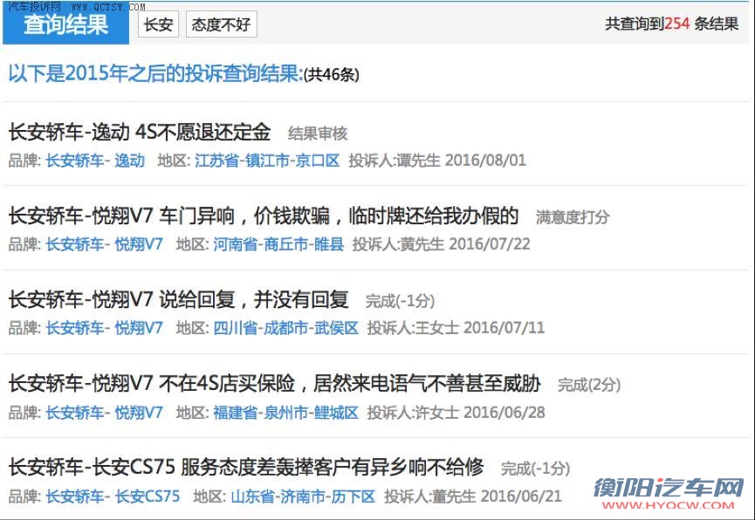This screenshot has height=520, width=755.
Task: Click complainant 许女士 2016/06/28
Action: [x=456, y=413]
